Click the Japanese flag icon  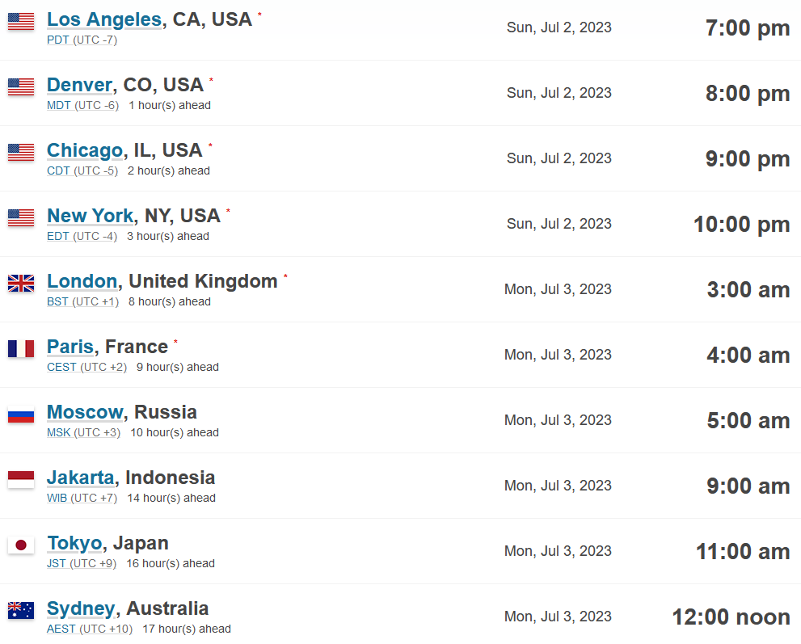click(21, 545)
